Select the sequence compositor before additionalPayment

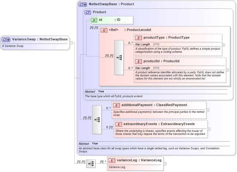click(x=97, y=120)
